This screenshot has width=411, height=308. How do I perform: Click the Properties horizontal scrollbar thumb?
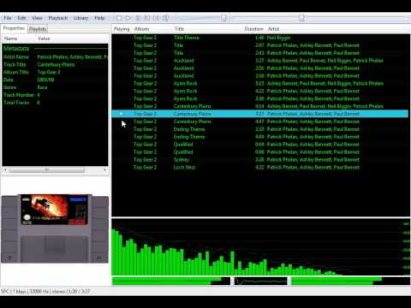pos(46,169)
